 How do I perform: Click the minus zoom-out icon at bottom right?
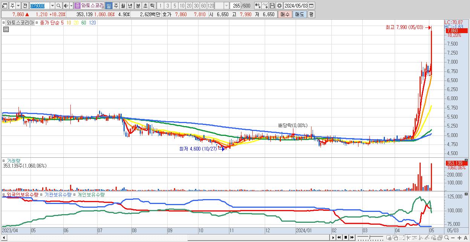[453, 238]
